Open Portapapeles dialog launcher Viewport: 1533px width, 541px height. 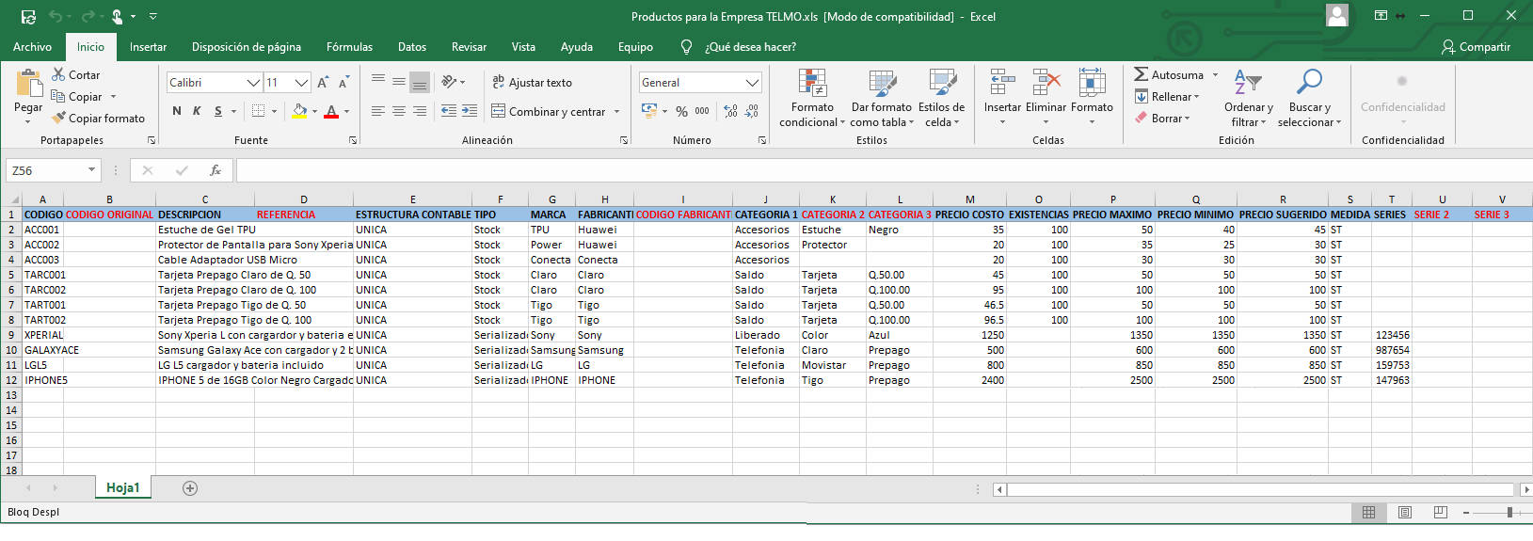(152, 140)
